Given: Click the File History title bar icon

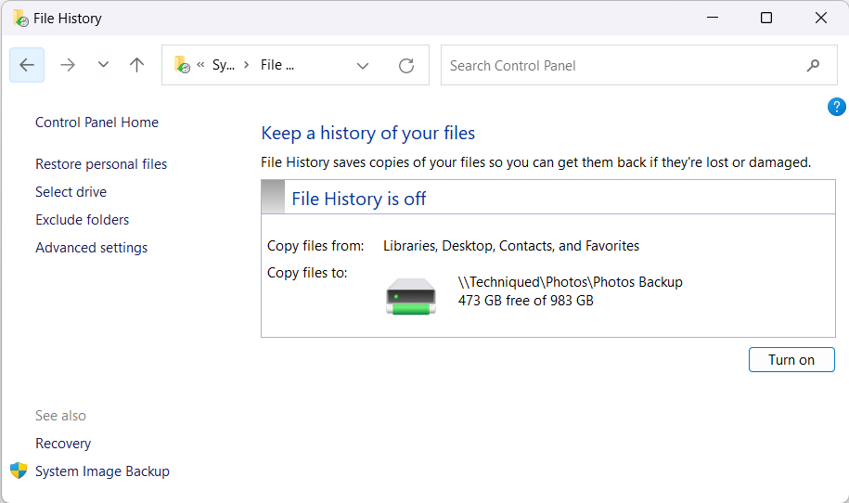Looking at the screenshot, I should click(x=20, y=19).
